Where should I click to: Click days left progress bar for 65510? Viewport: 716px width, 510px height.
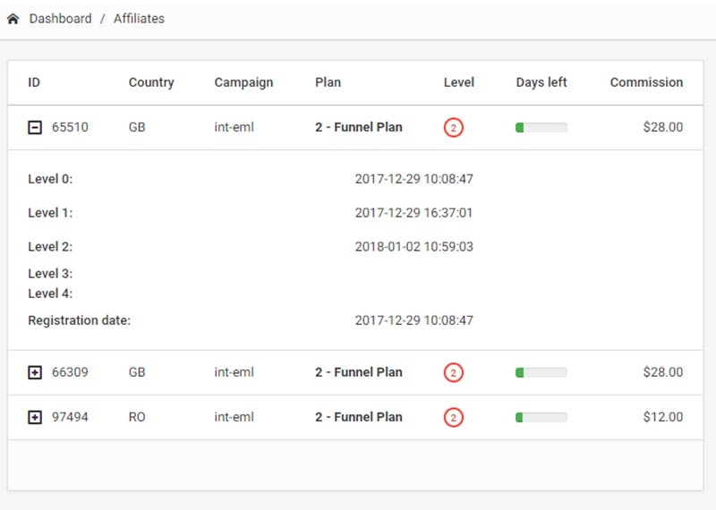pos(541,128)
